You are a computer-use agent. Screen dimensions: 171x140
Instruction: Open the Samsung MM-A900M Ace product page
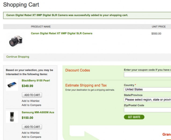pyautogui.click(x=38, y=112)
